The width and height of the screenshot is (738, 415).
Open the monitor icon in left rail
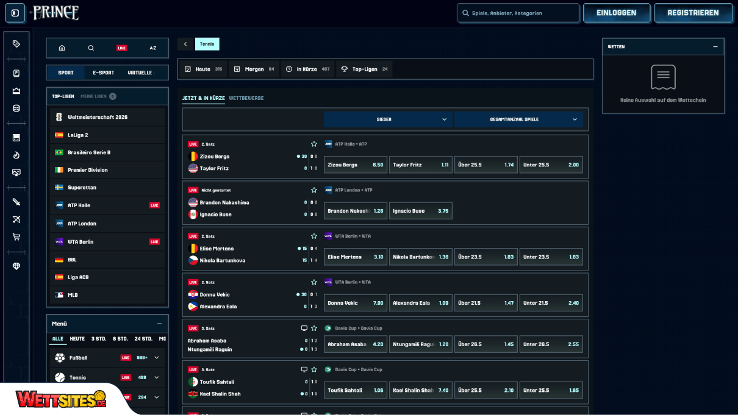click(16, 172)
